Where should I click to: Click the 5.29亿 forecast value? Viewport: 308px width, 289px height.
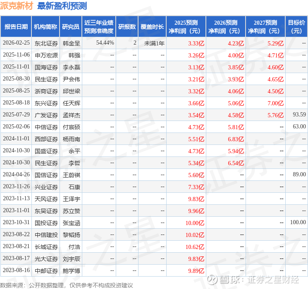(276, 43)
